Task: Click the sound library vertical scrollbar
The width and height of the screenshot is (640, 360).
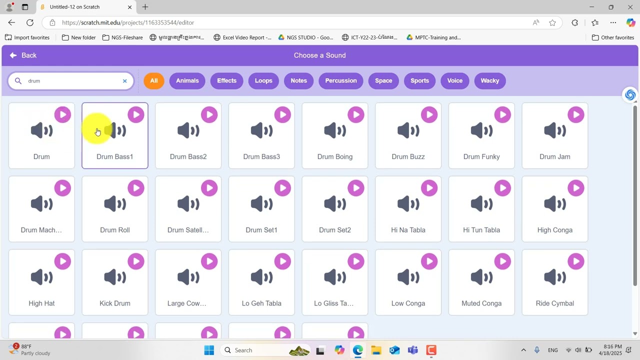Action: 635,195
